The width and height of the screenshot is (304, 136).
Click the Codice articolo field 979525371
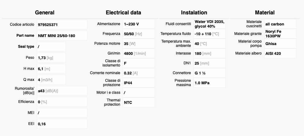tap(62, 25)
